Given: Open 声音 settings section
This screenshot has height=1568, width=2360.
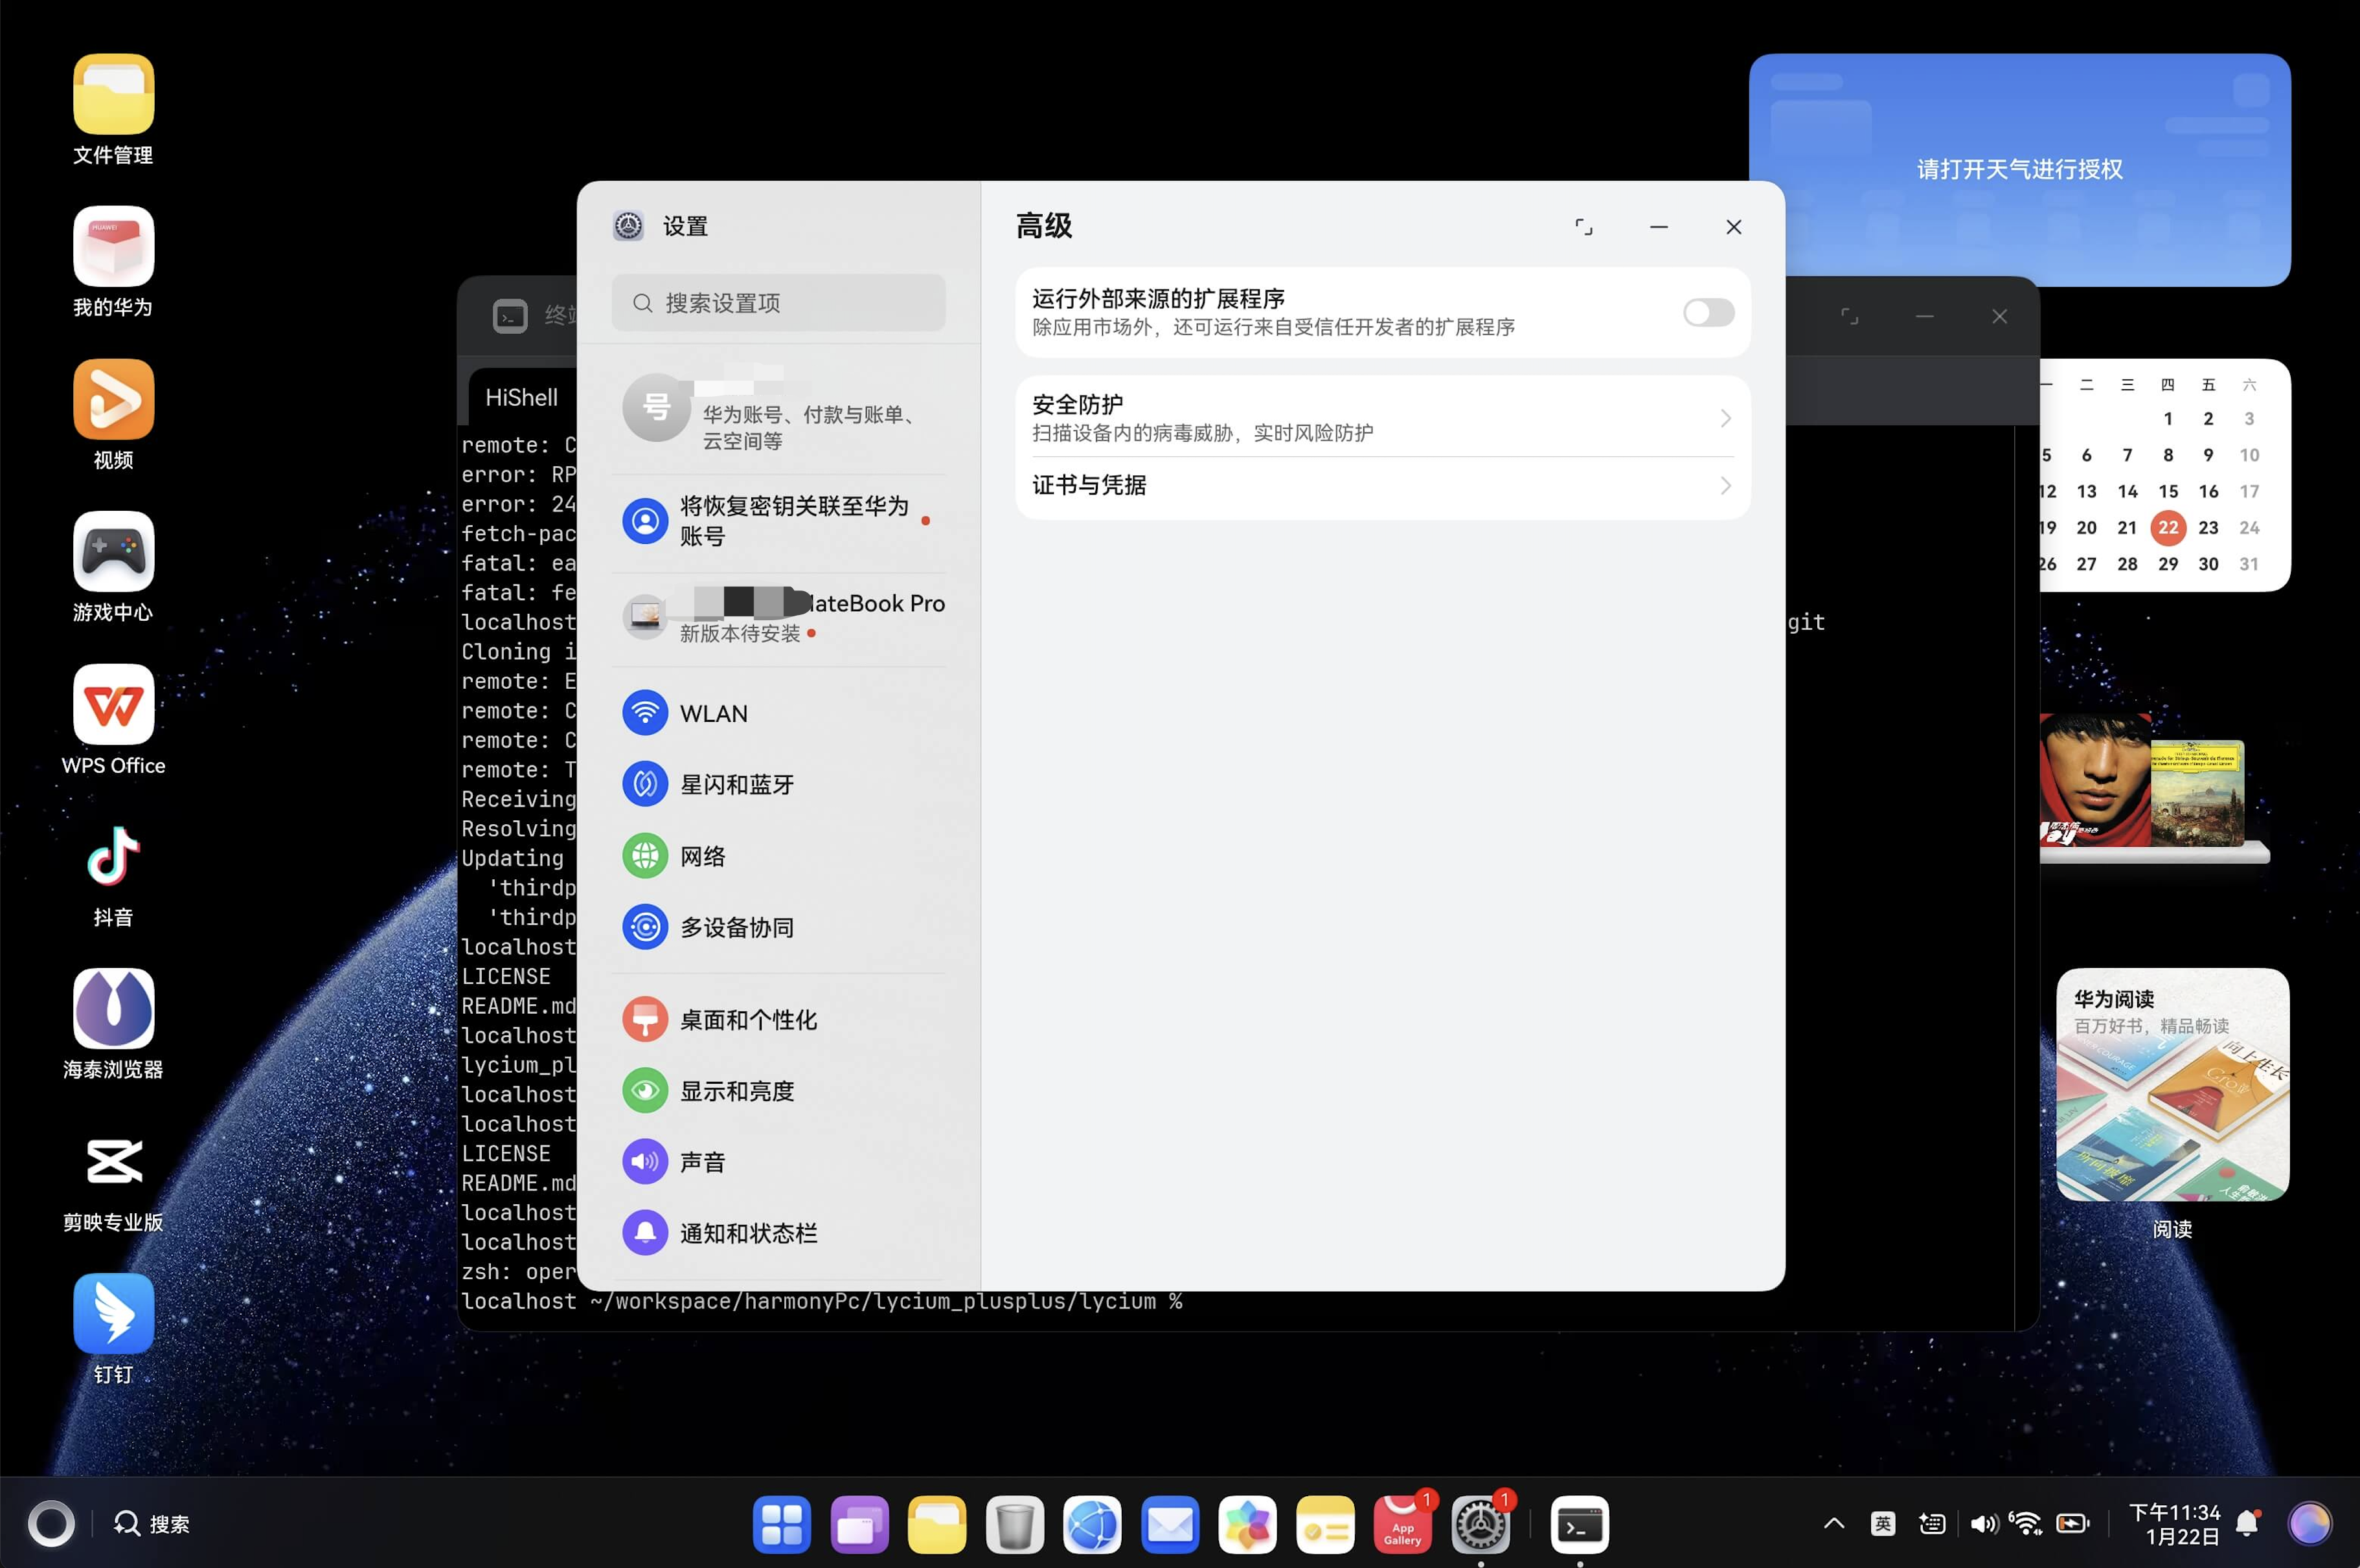Looking at the screenshot, I should [x=702, y=1160].
